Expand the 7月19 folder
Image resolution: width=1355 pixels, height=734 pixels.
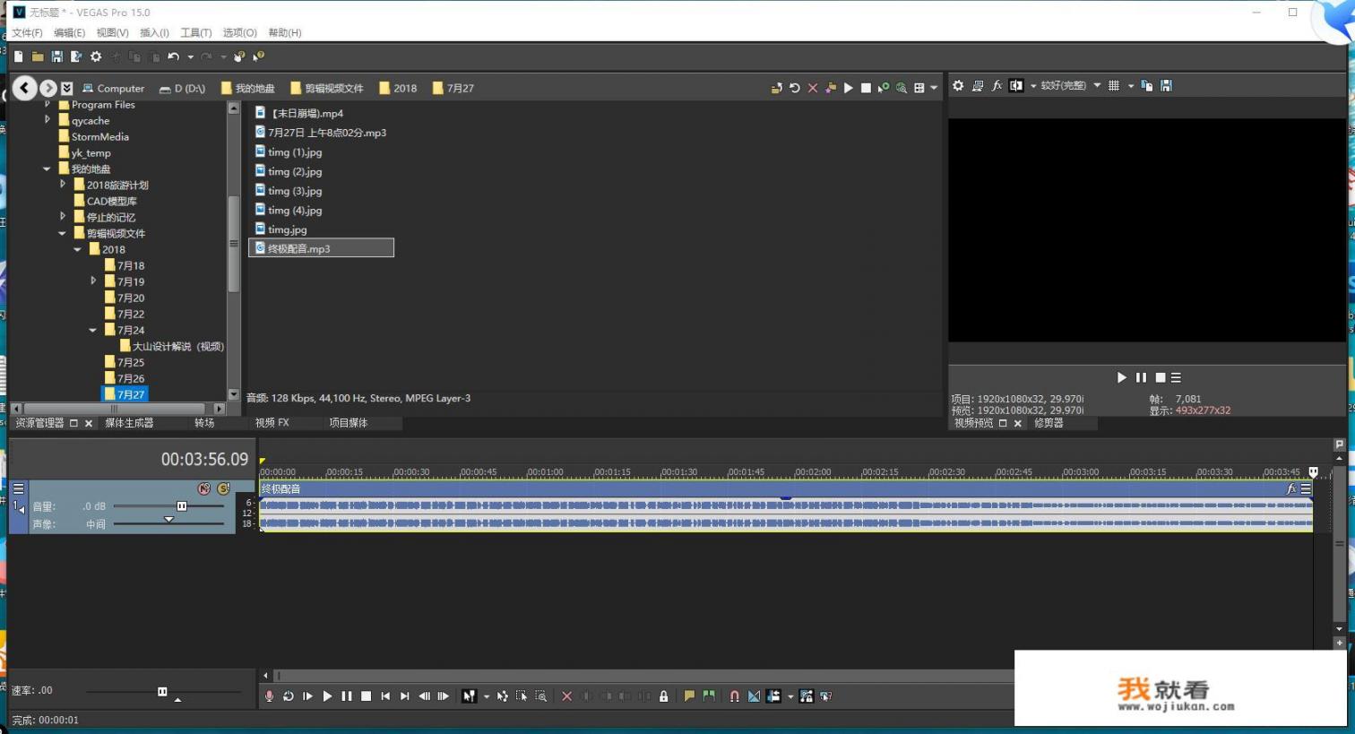pyautogui.click(x=93, y=281)
